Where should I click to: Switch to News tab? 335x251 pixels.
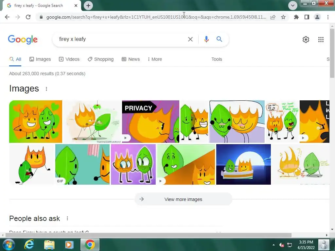(x=131, y=59)
